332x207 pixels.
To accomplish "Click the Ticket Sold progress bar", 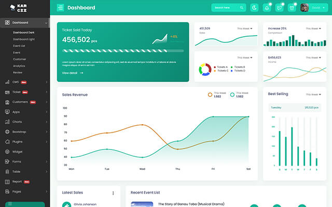I will tap(122, 51).
